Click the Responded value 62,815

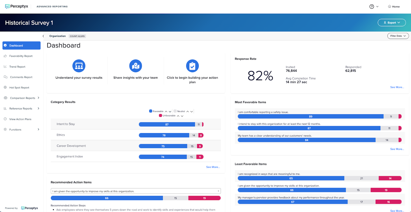tap(351, 71)
